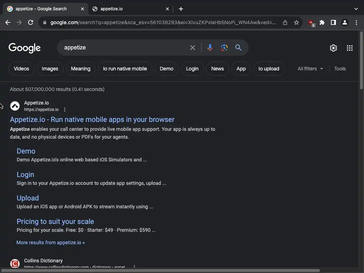Click the vertical page scrollbar

(x=362, y=60)
